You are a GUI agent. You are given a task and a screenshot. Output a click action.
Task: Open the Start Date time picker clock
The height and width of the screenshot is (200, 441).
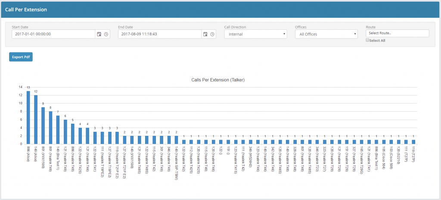click(x=106, y=34)
